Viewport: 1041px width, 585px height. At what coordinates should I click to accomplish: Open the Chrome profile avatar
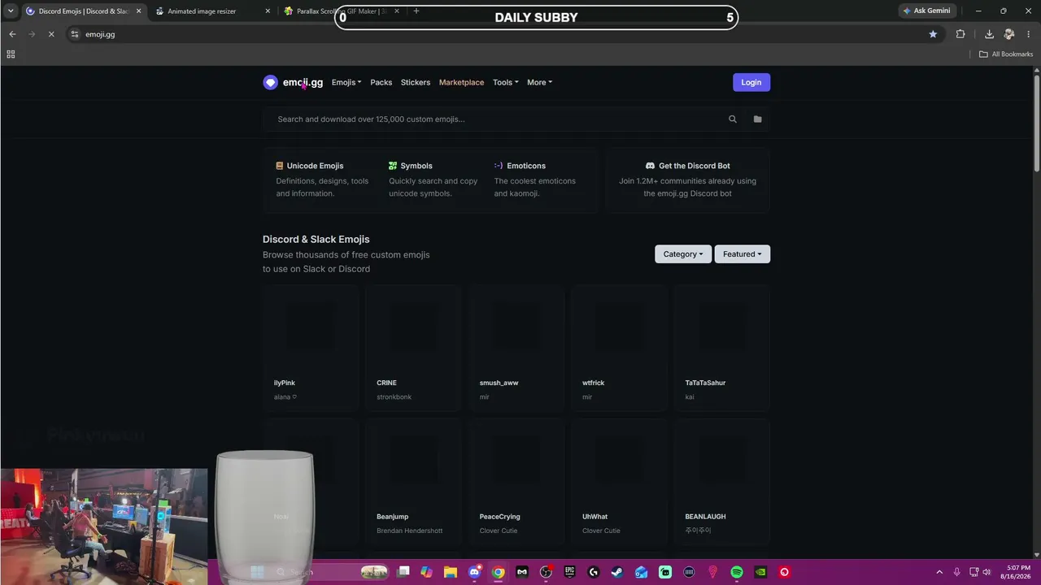coord(1009,34)
